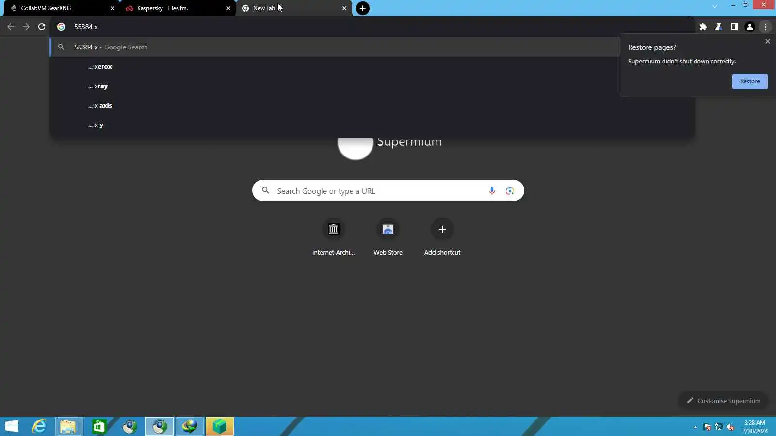Start voice search with microphone icon

click(492, 191)
